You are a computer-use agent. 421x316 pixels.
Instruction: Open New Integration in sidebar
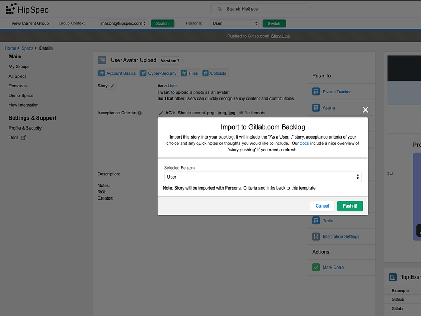pyautogui.click(x=23, y=105)
